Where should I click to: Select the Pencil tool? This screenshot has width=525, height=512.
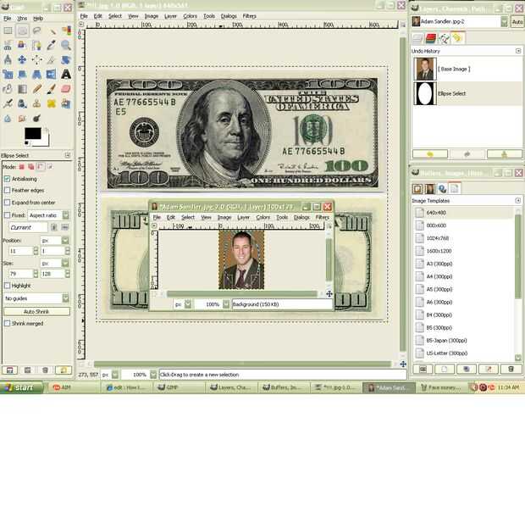(x=36, y=89)
